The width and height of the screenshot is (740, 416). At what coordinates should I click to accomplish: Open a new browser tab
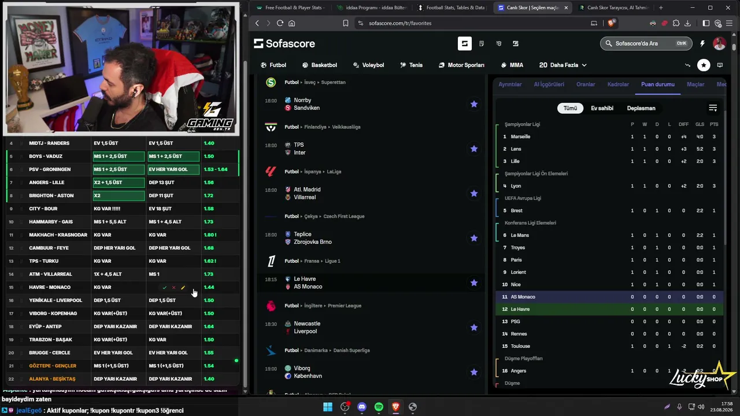coord(661,8)
